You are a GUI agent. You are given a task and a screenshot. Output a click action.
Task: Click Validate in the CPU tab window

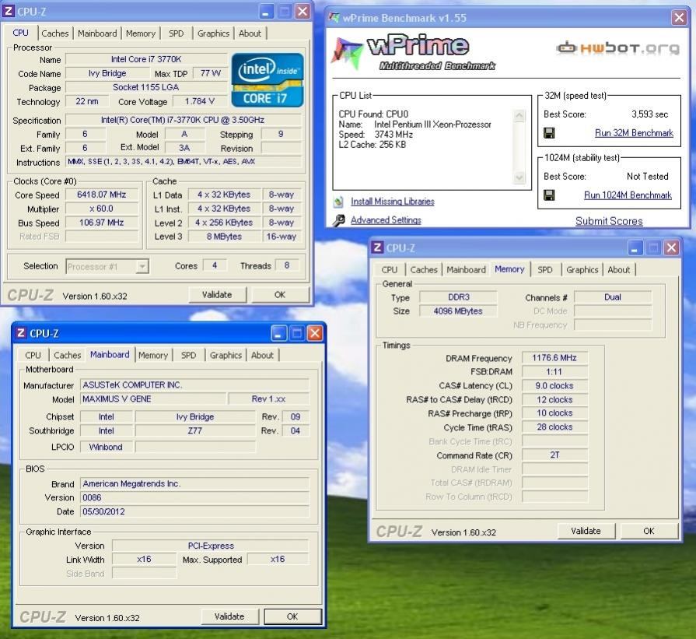tap(217, 295)
